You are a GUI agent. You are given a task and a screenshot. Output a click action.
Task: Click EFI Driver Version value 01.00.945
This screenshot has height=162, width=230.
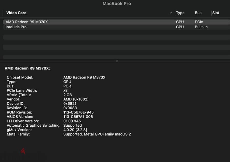tap(72, 121)
